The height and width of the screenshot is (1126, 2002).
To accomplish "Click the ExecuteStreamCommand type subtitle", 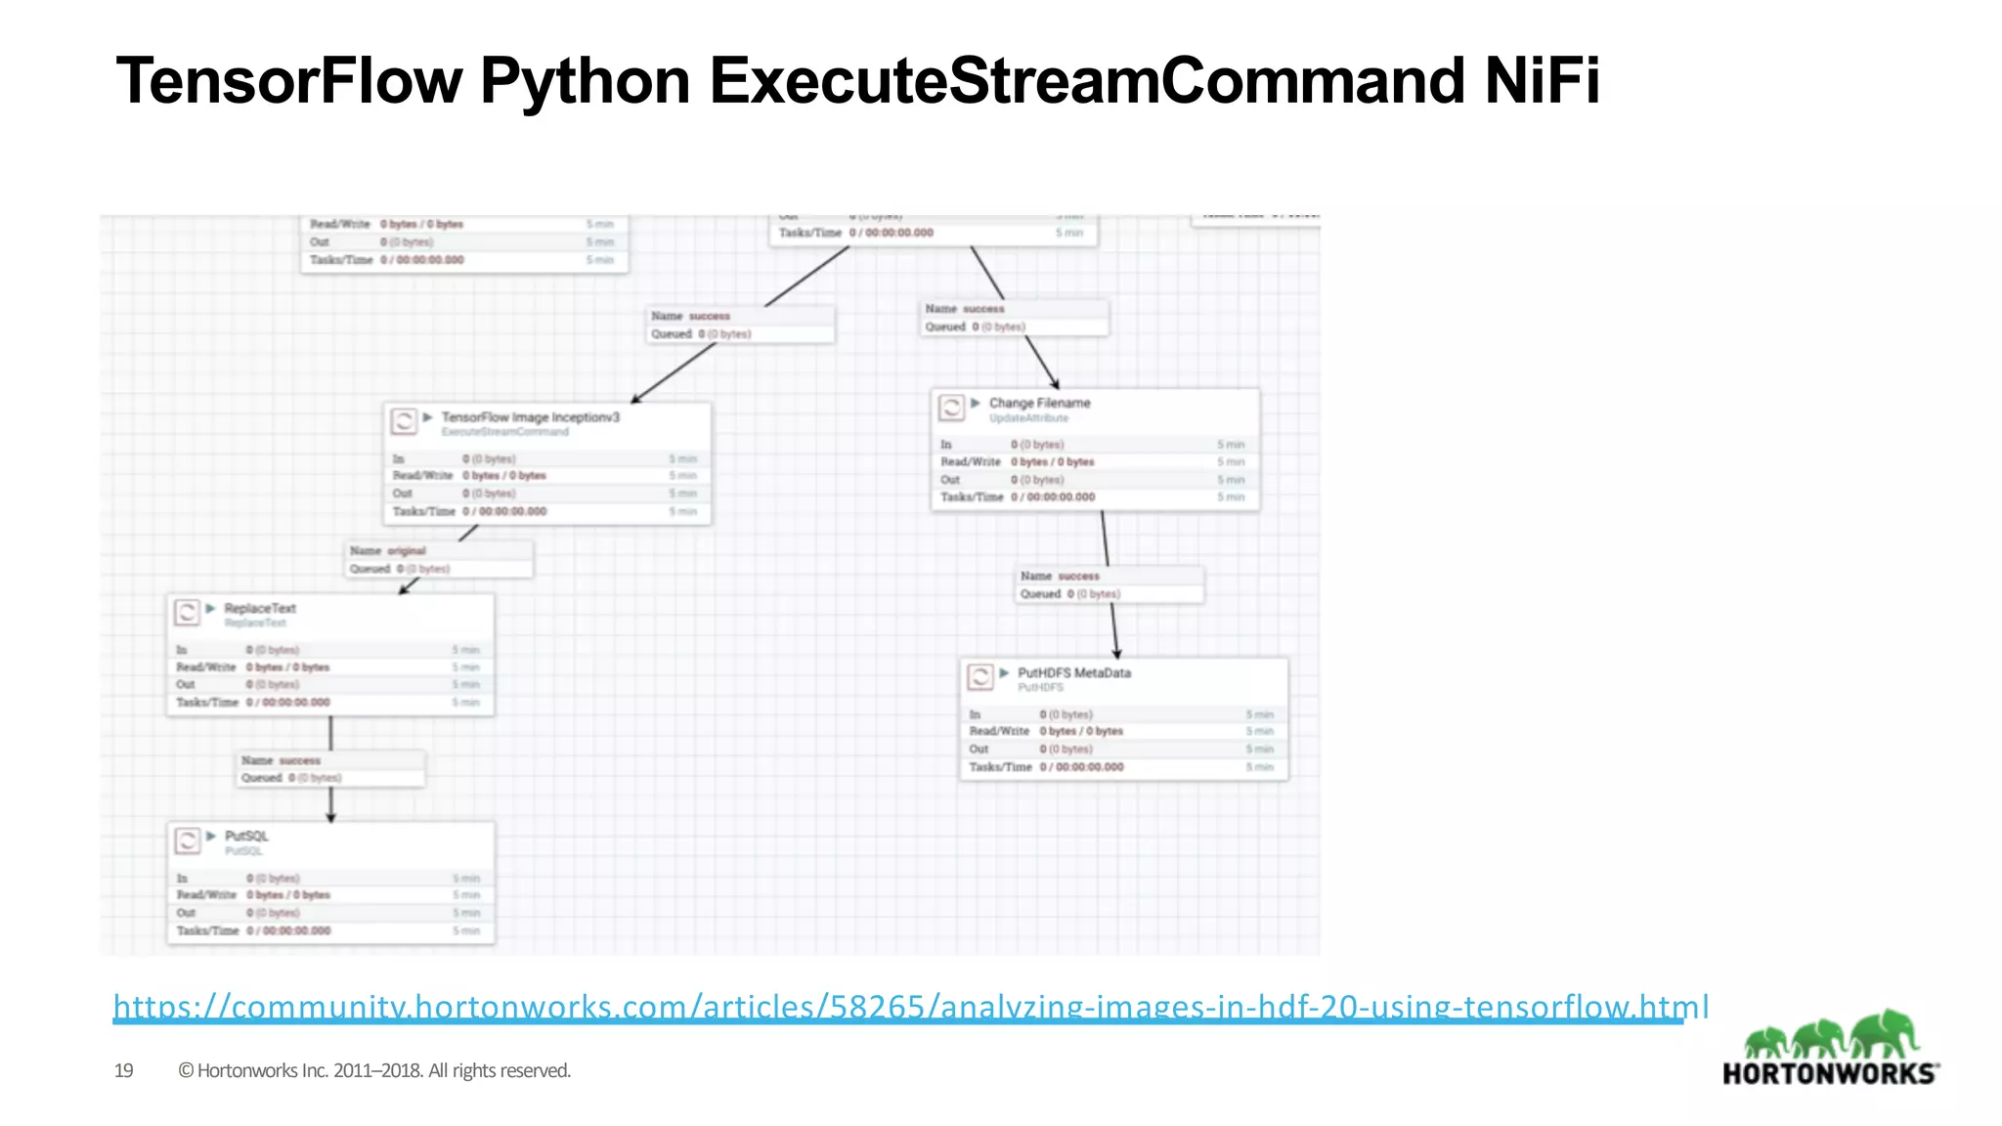I will [x=504, y=432].
